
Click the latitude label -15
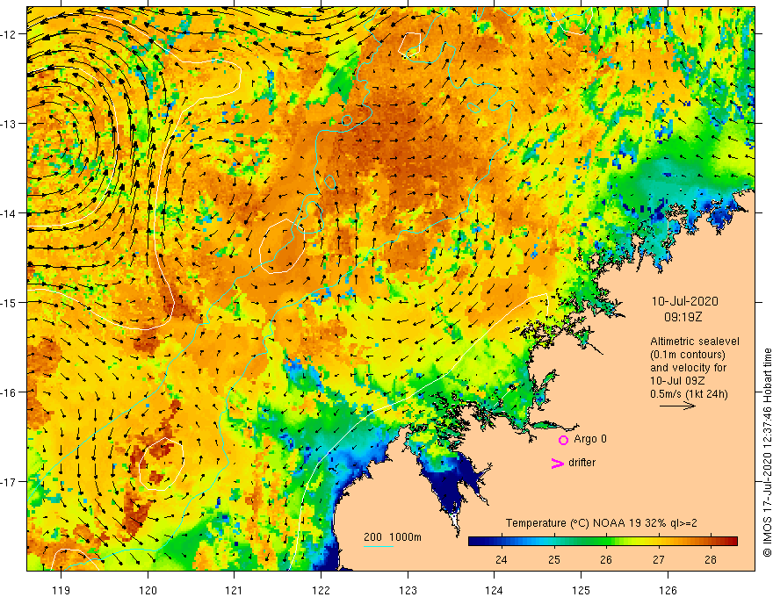pyautogui.click(x=10, y=302)
